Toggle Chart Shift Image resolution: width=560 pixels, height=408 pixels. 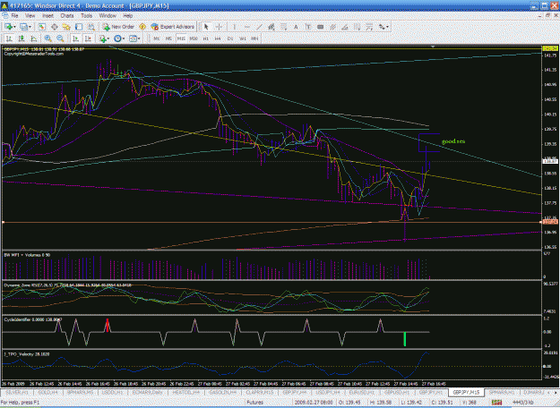pyautogui.click(x=88, y=38)
